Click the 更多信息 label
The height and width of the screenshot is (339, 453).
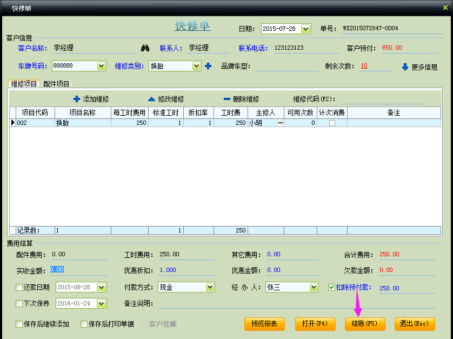pos(424,67)
